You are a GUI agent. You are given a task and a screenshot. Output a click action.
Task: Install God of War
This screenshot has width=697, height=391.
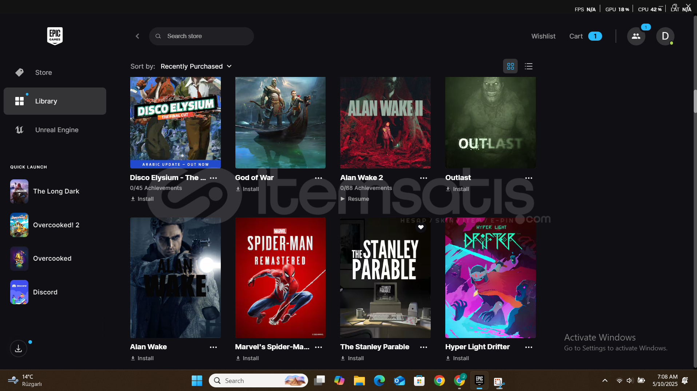click(x=247, y=189)
